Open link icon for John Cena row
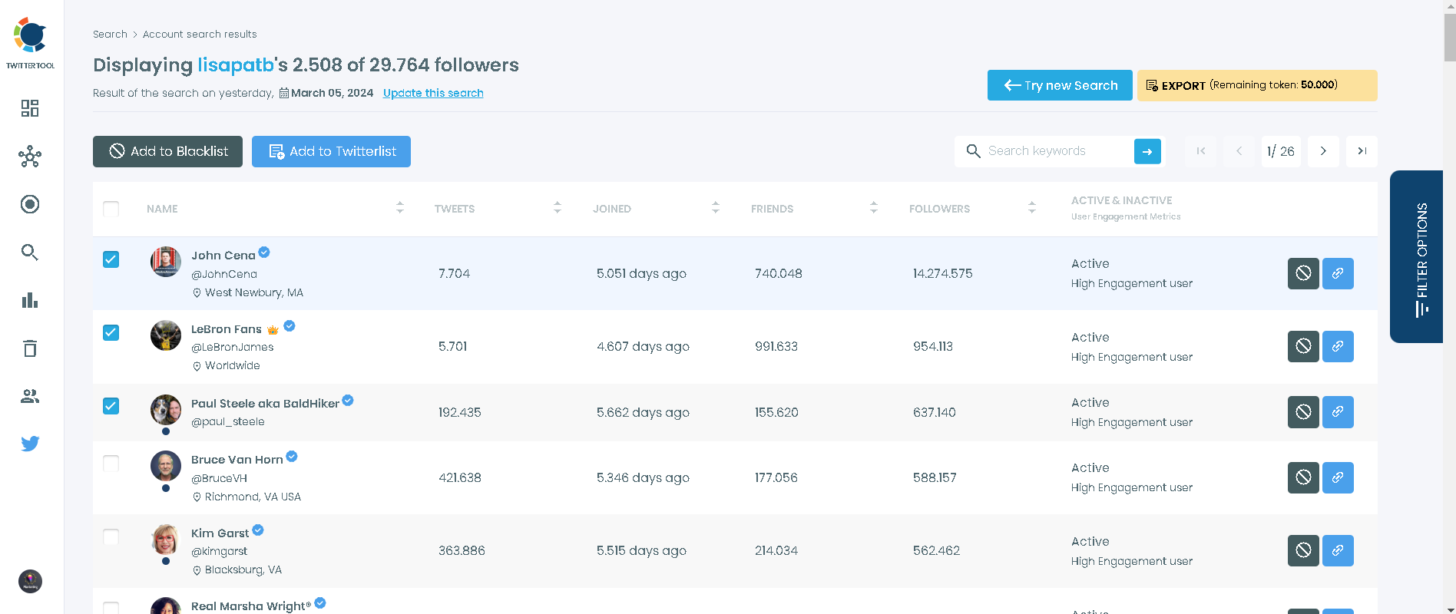Screen dimensions: 1456x614 pos(1338,273)
